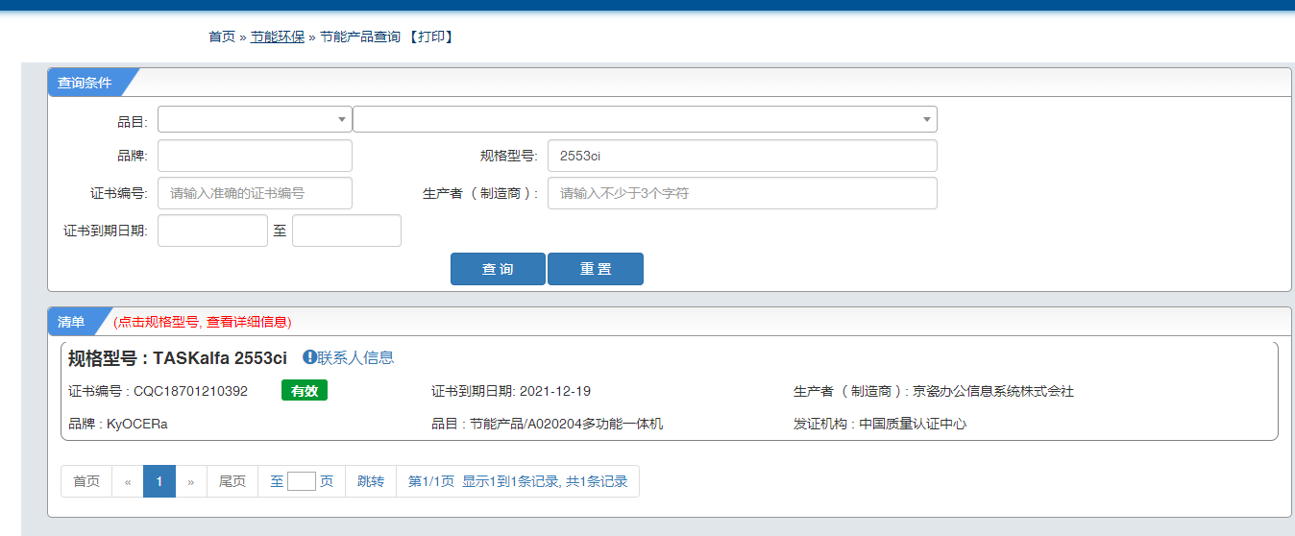Go to 首页 first page in pagination

pyautogui.click(x=86, y=481)
